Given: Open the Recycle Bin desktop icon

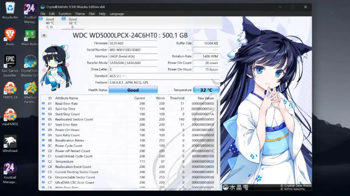Looking at the screenshot, I should tap(10, 11).
